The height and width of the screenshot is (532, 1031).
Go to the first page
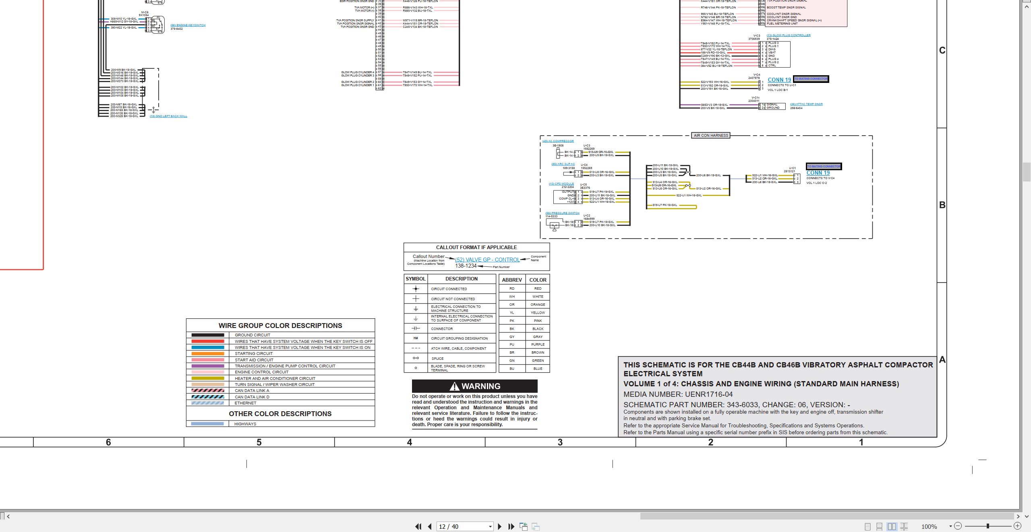click(418, 526)
